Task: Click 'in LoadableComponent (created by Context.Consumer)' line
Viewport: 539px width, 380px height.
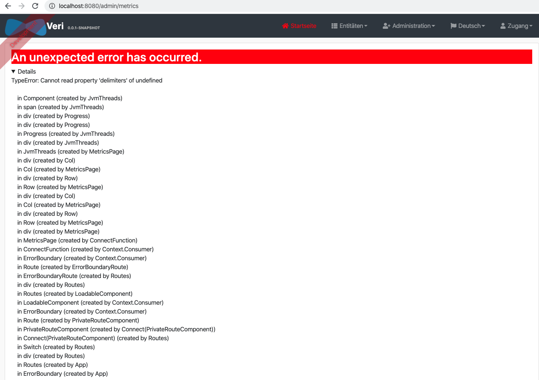Action: point(90,303)
